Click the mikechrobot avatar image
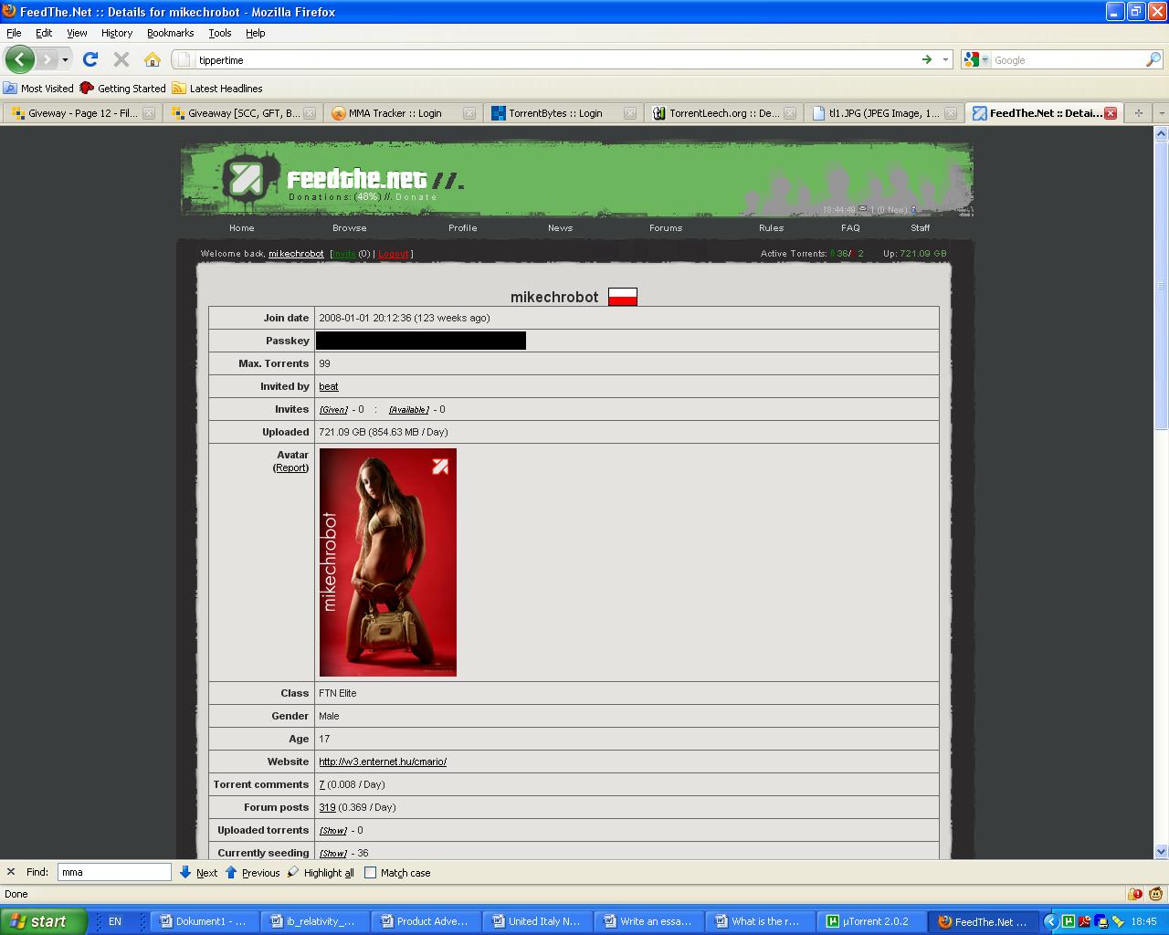Image resolution: width=1169 pixels, height=935 pixels. [387, 562]
